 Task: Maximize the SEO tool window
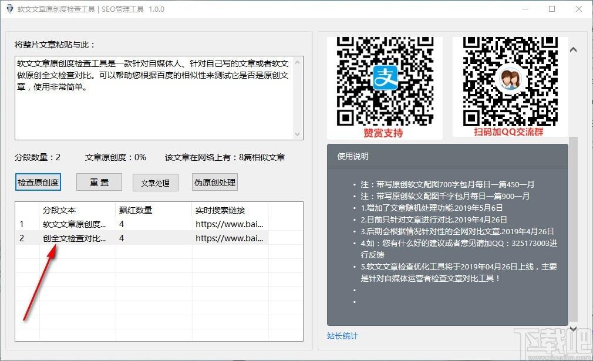point(552,9)
